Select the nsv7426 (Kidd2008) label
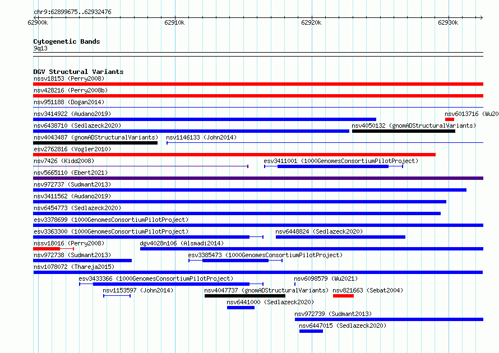This screenshot has width=499, height=353. click(x=64, y=161)
